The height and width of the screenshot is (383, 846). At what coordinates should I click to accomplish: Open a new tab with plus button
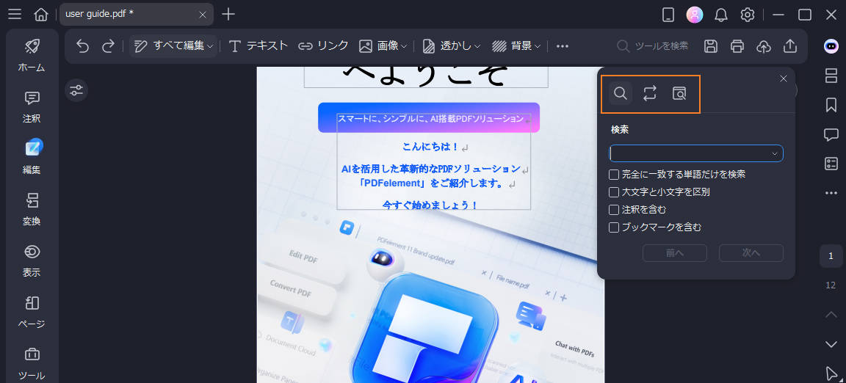pos(229,15)
